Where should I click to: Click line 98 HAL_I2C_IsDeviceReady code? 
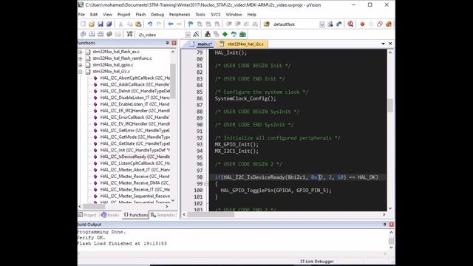(x=296, y=177)
